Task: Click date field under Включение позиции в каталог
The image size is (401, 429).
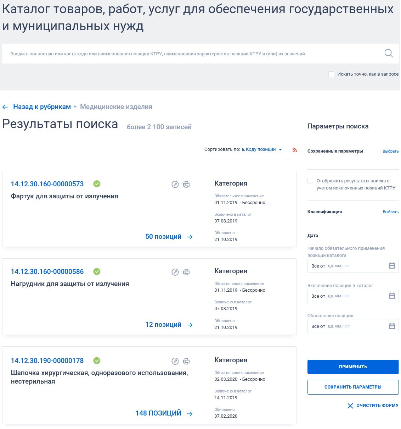Action: click(353, 296)
